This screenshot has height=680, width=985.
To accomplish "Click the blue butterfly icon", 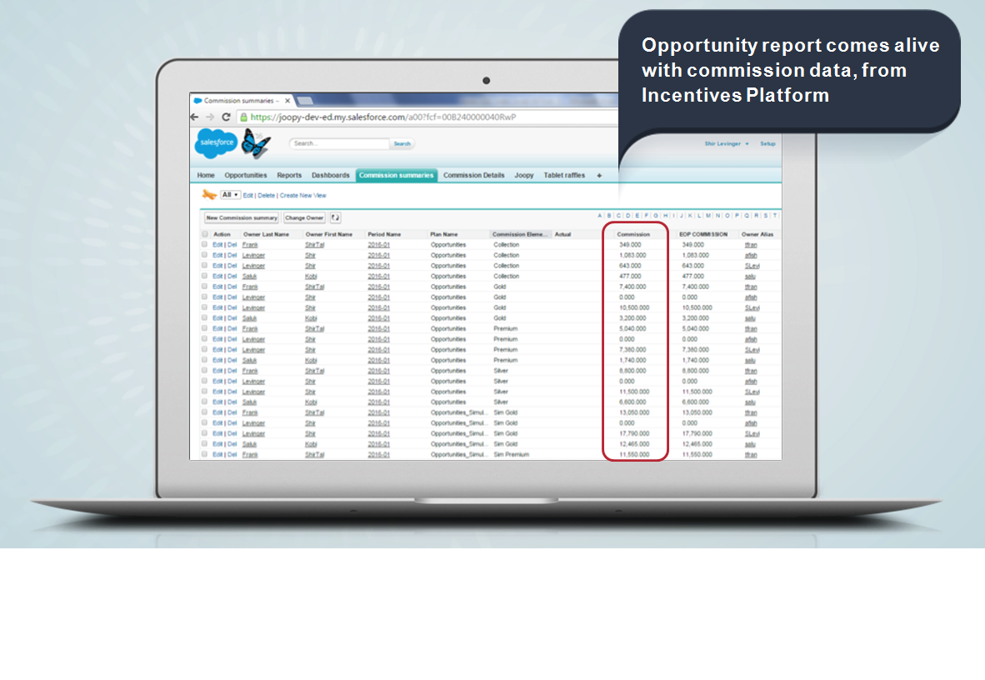I will (256, 144).
